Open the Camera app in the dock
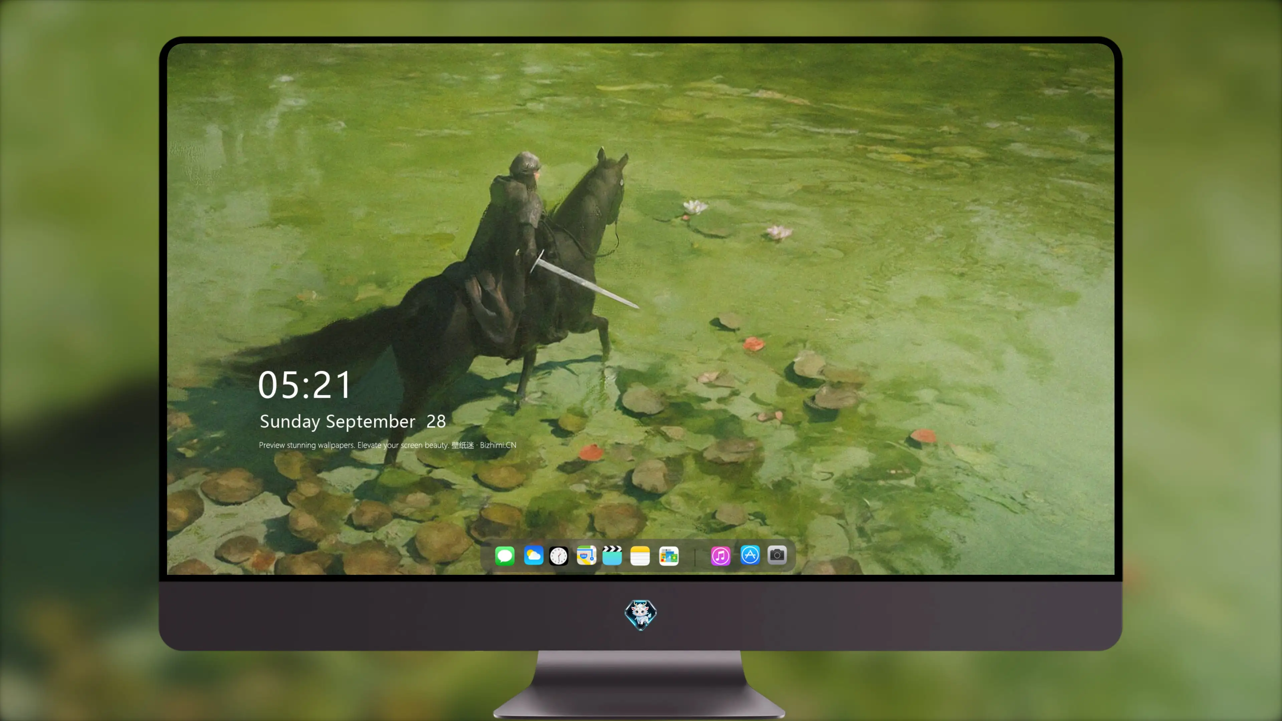This screenshot has height=721, width=1282. point(777,555)
